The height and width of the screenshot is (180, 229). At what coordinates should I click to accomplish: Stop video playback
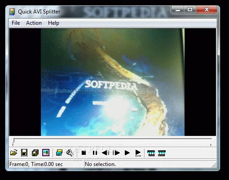(84, 153)
